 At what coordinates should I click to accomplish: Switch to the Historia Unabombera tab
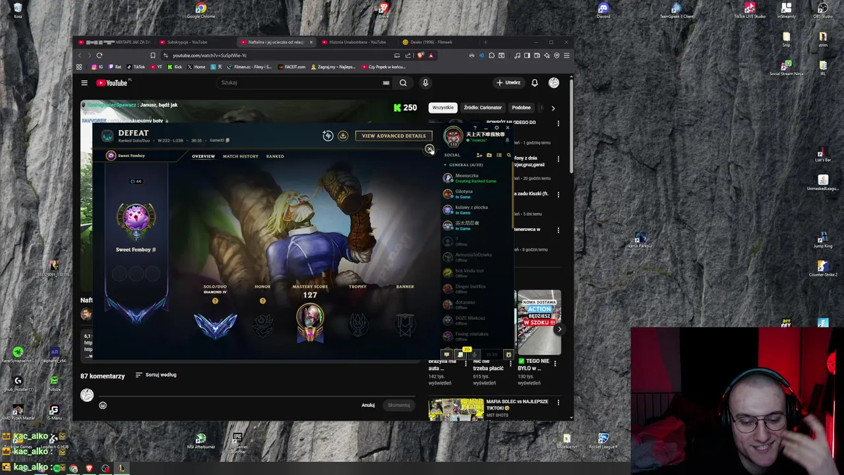point(357,42)
